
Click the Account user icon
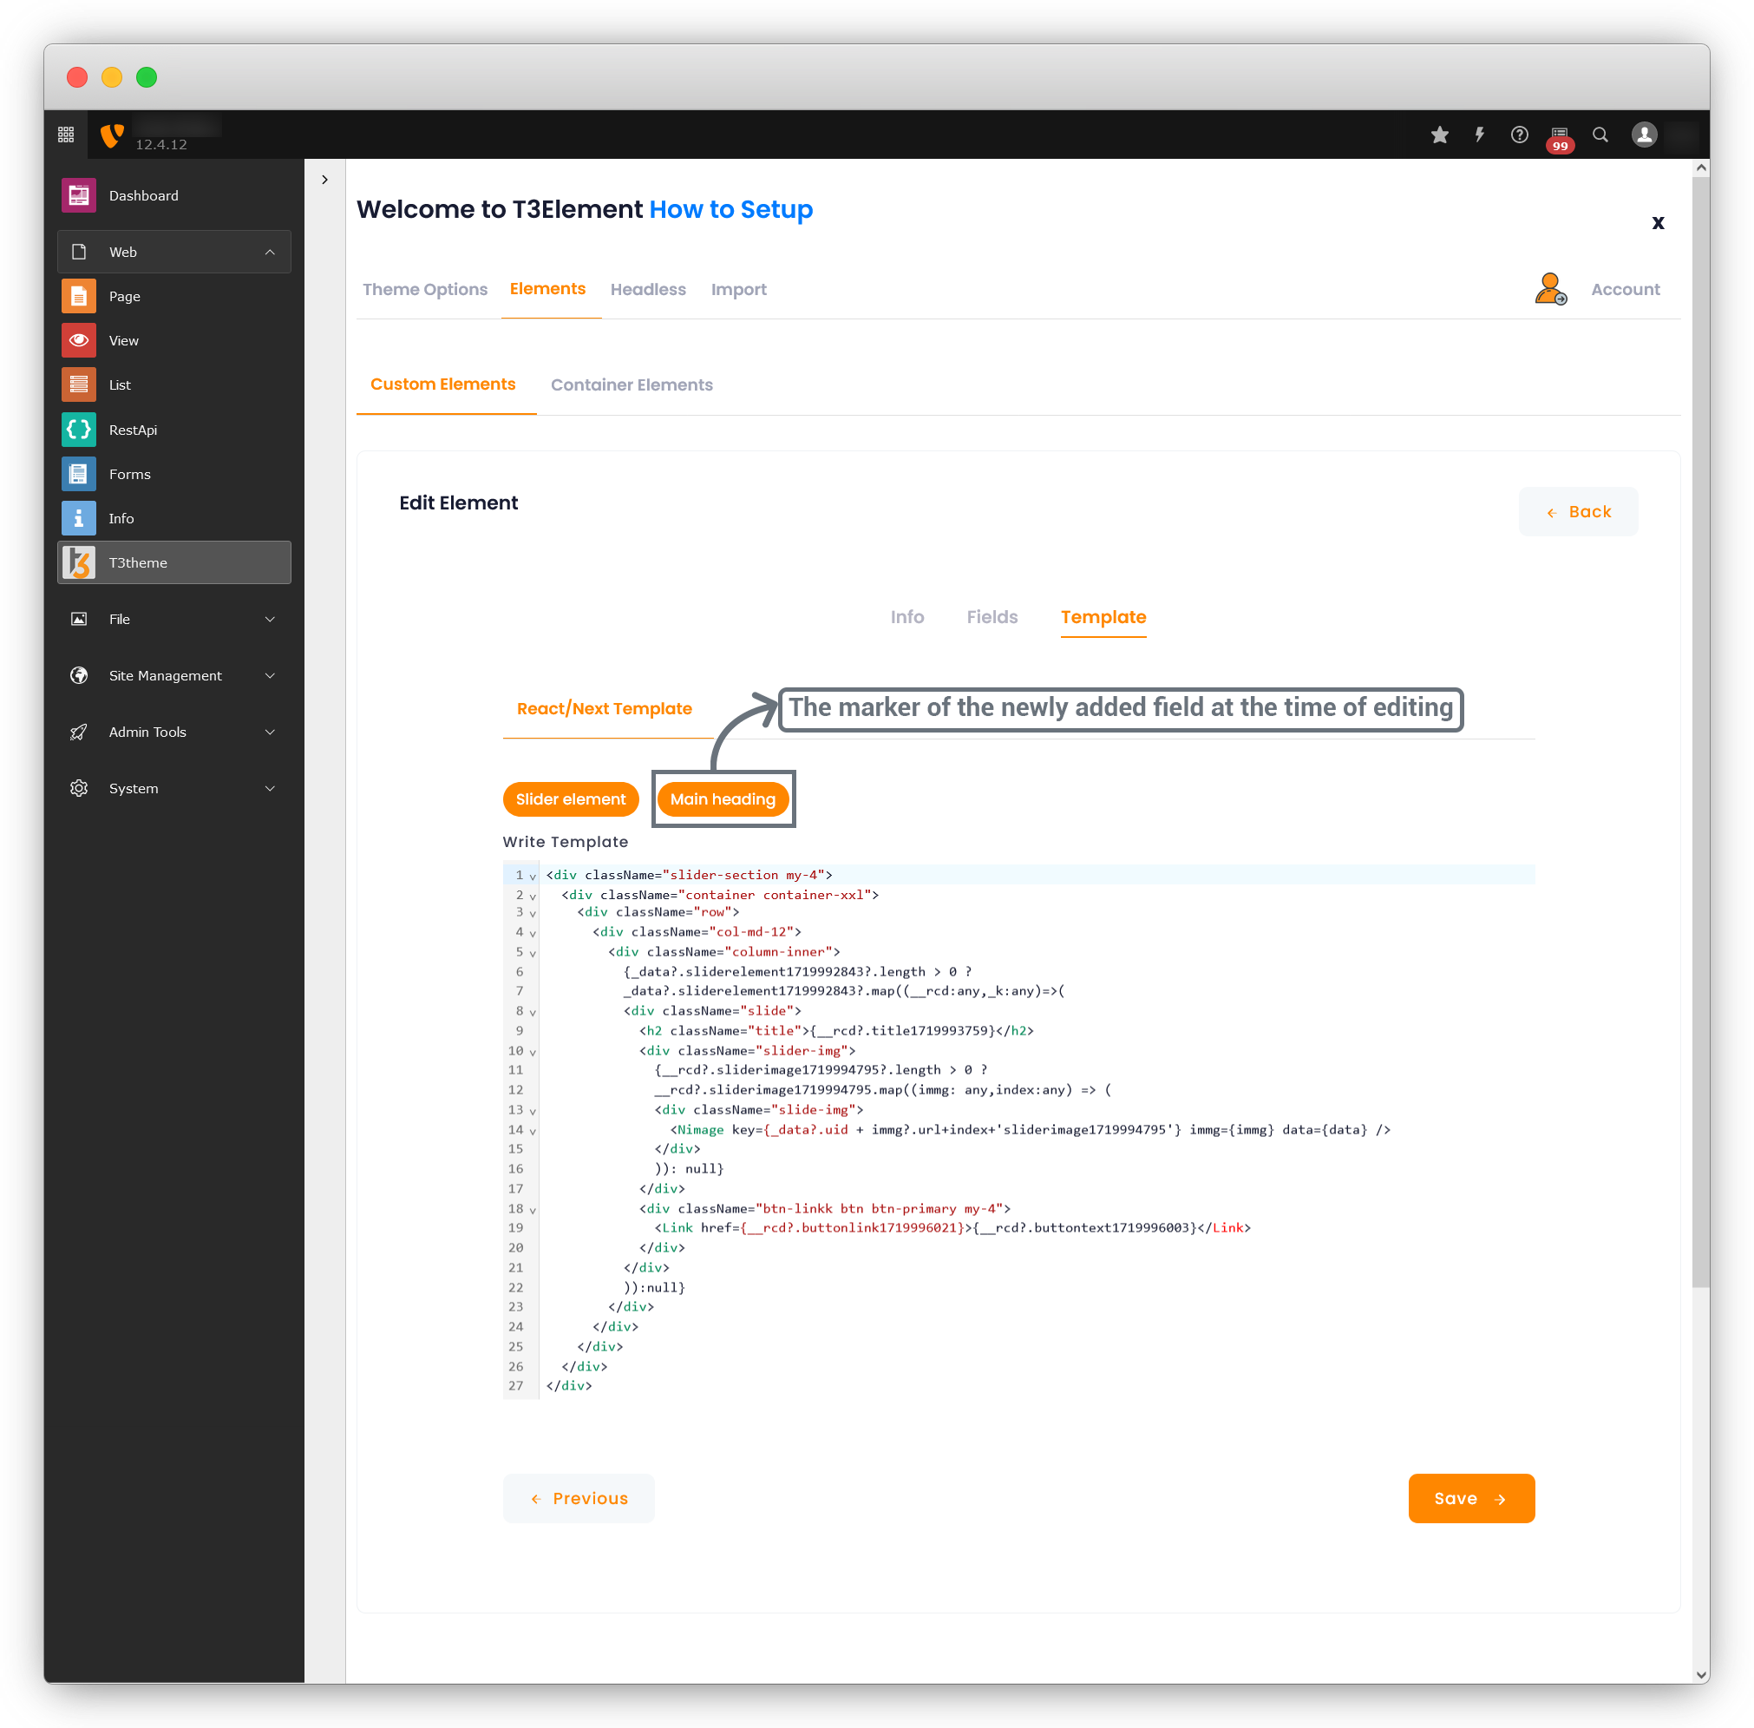[x=1551, y=290]
